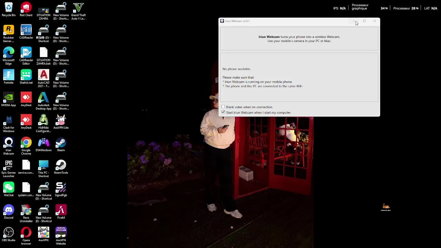
Task: Launch FiveM from the desktop
Action: click(x=61, y=212)
